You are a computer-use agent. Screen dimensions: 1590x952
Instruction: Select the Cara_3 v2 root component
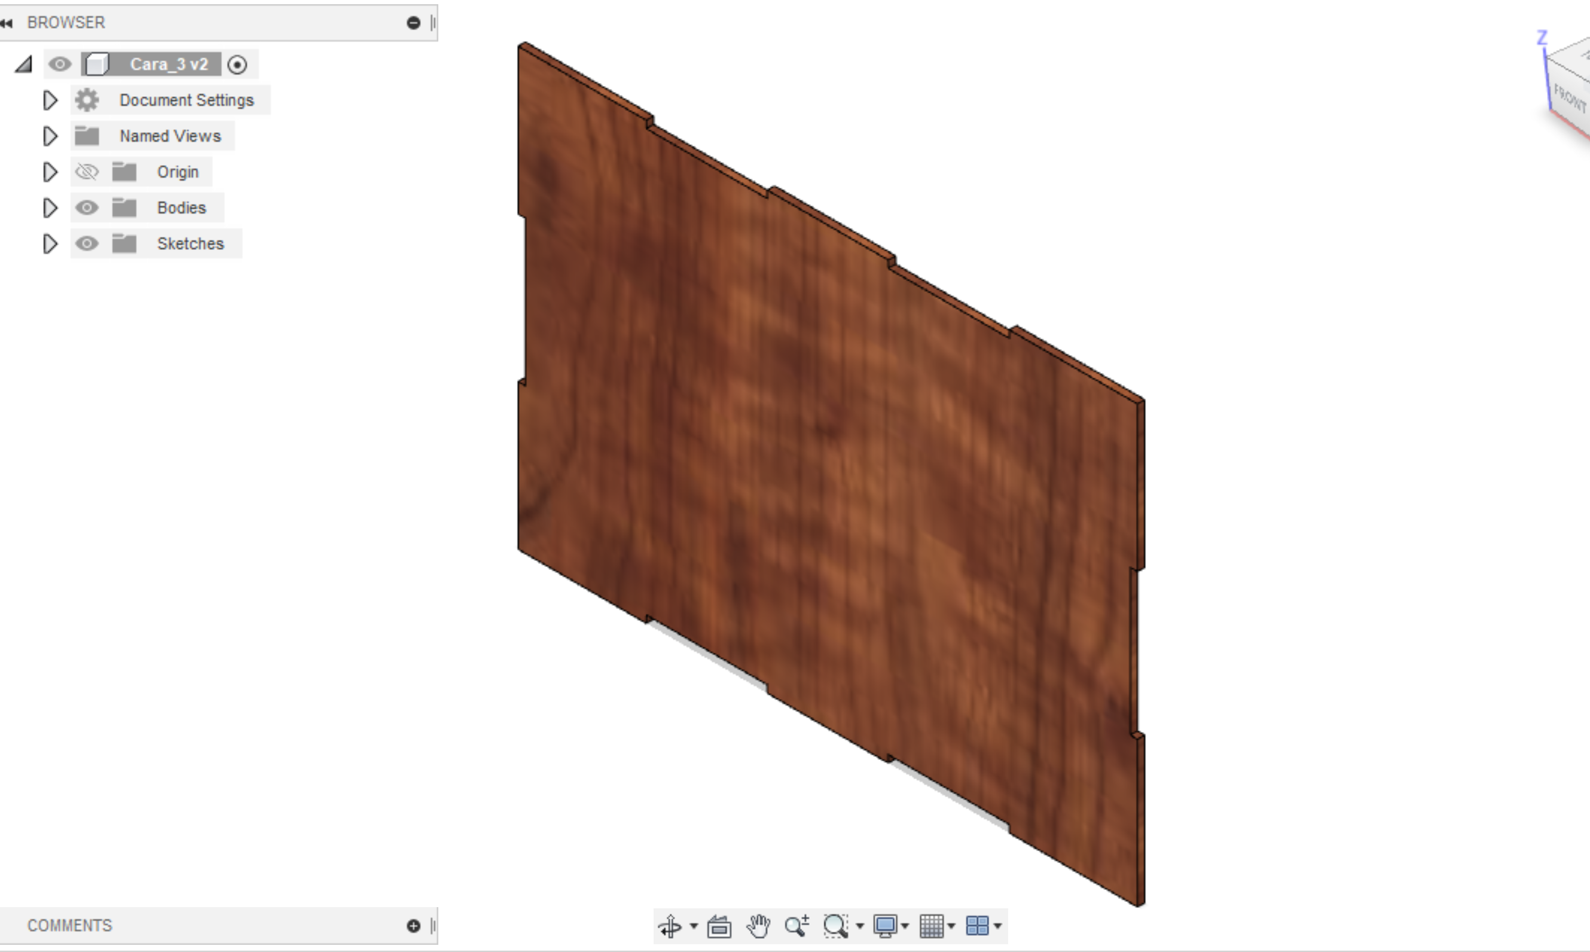click(169, 64)
